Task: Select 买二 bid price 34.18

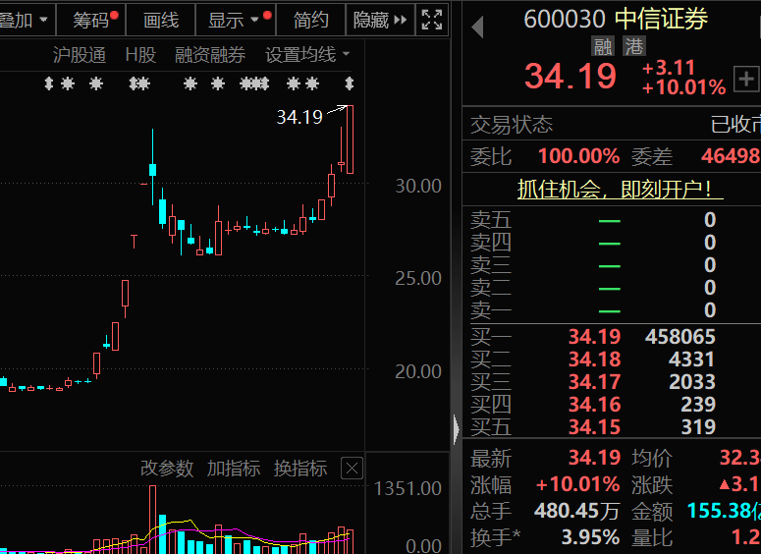Action: click(x=594, y=360)
